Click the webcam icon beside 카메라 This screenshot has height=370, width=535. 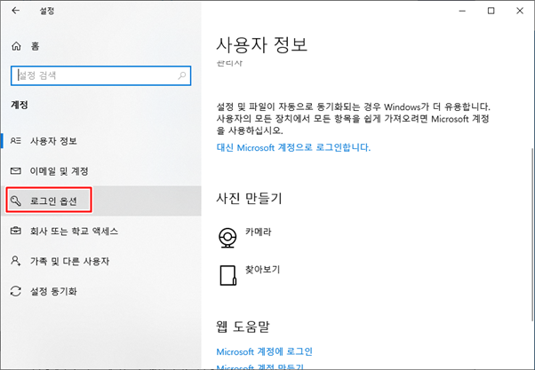(x=228, y=238)
